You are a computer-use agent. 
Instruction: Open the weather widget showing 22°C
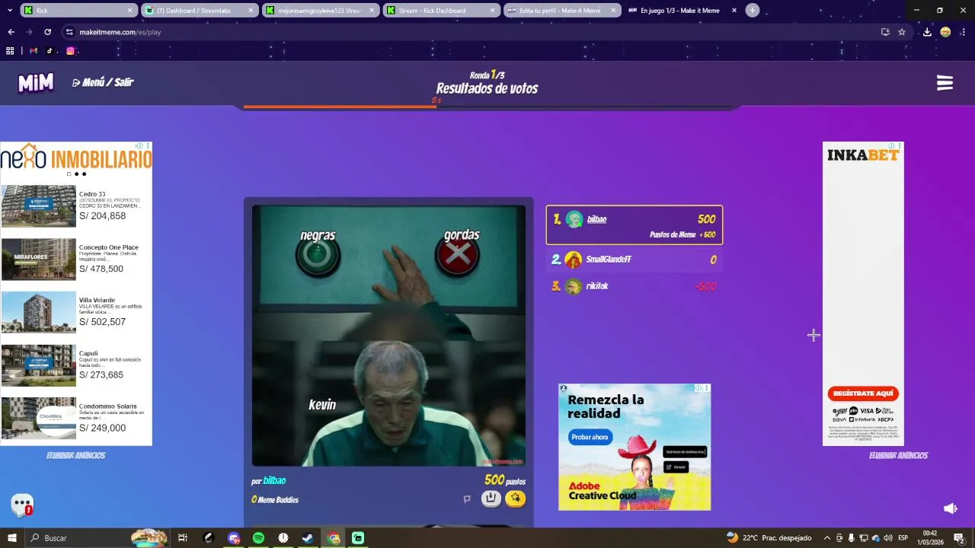tap(769, 538)
